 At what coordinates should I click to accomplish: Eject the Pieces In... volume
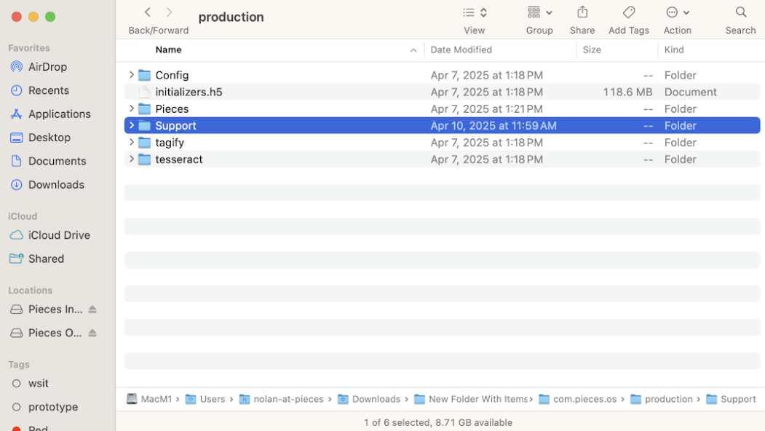point(92,309)
